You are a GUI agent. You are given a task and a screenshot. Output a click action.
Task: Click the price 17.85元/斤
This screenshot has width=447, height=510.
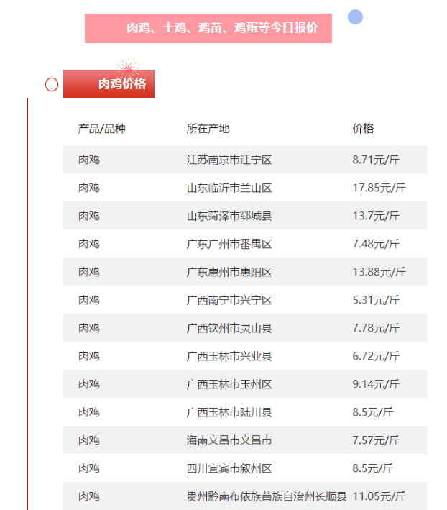(x=379, y=188)
